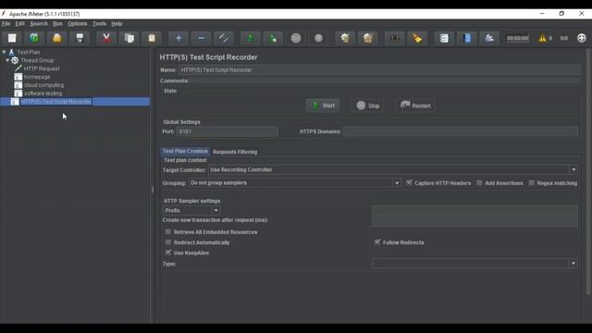Click the toolbar Stop test icon
This screenshot has height=333, width=592.
pyautogui.click(x=296, y=38)
